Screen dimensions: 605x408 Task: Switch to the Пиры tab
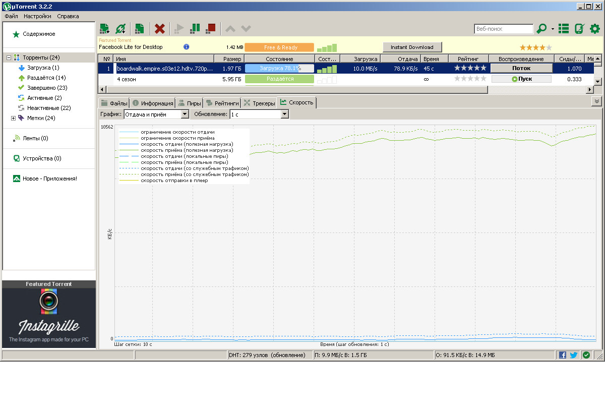click(x=189, y=103)
